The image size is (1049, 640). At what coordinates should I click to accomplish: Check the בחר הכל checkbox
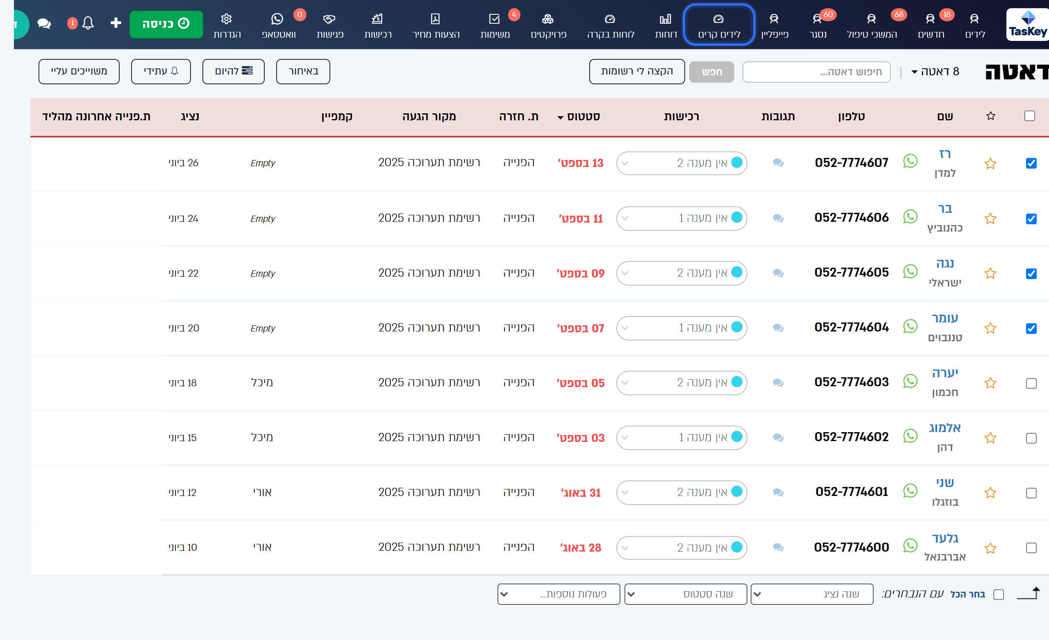[x=998, y=595]
